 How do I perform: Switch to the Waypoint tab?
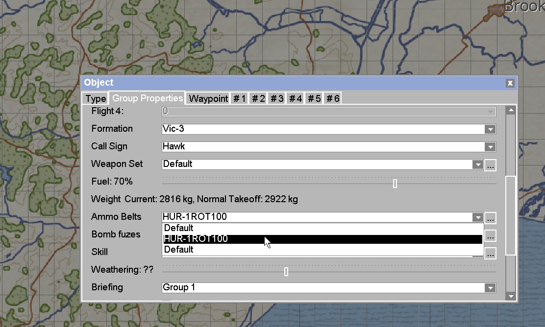(208, 98)
